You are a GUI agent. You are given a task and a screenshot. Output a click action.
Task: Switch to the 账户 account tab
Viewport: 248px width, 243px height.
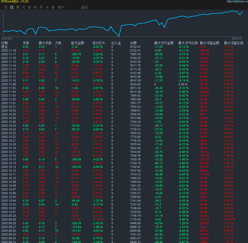61,7
